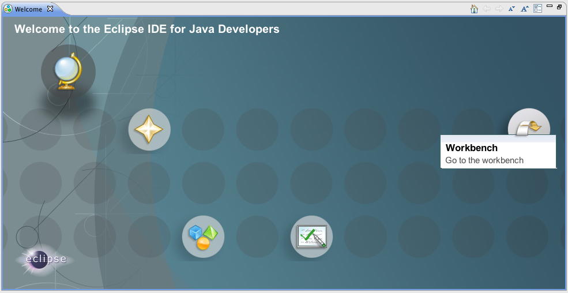Click the Home toolbar icon
Image resolution: width=568 pixels, height=293 pixels.
(x=474, y=9)
